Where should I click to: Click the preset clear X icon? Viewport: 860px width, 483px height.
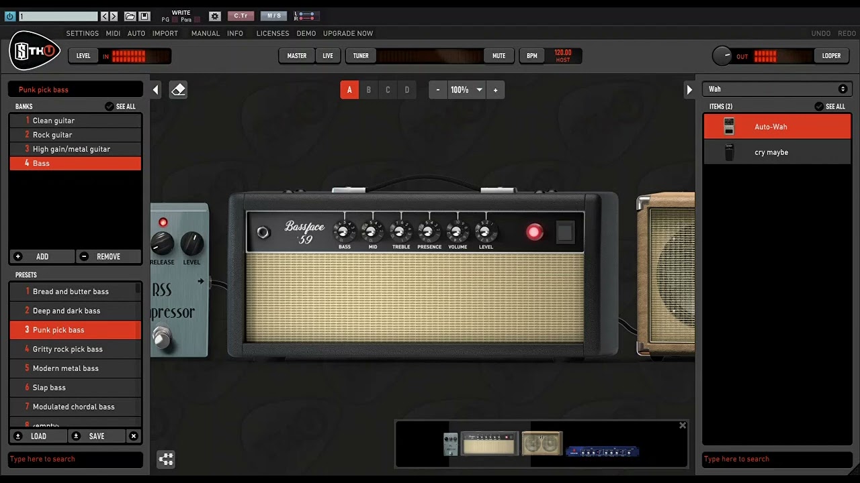click(x=134, y=436)
